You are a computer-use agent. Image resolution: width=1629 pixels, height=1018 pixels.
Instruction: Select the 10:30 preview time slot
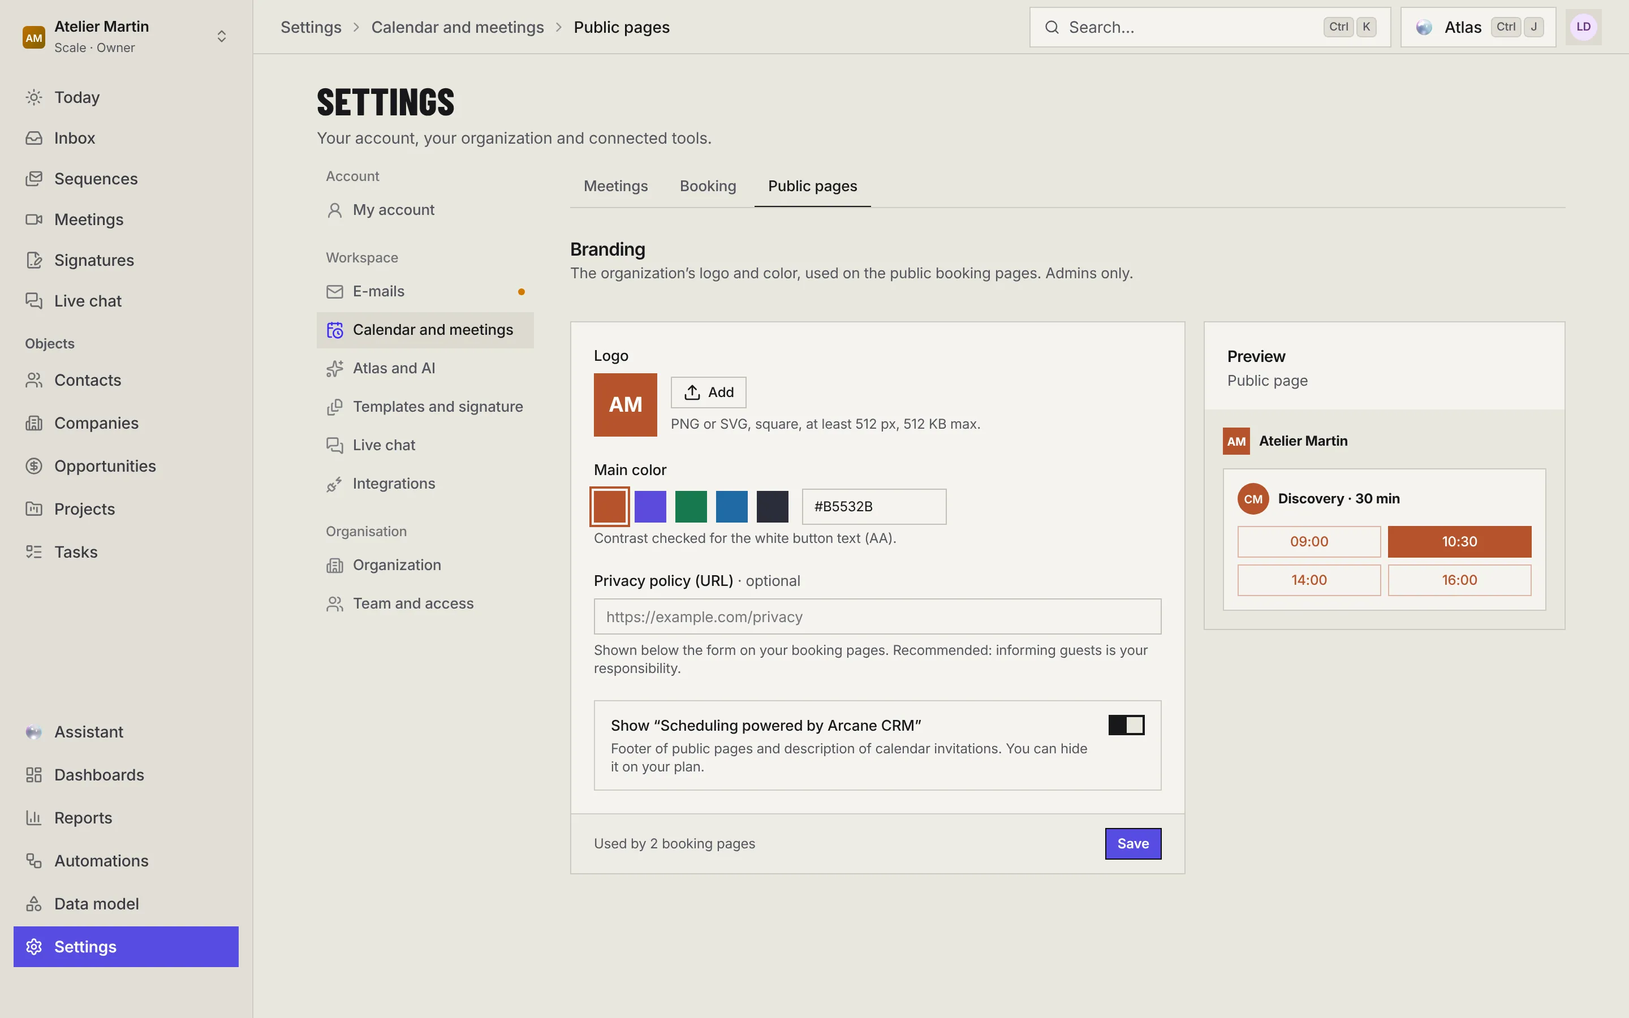point(1459,542)
